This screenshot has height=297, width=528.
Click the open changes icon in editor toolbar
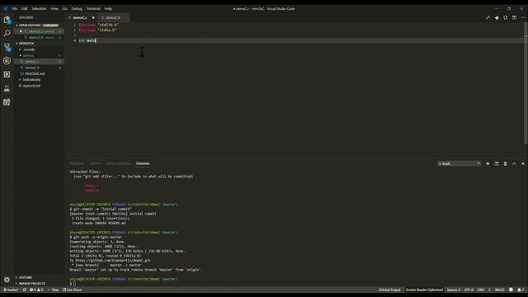click(506, 17)
